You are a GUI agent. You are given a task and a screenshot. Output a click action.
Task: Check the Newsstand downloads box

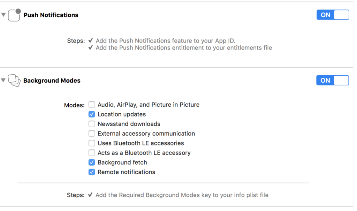[x=92, y=124]
